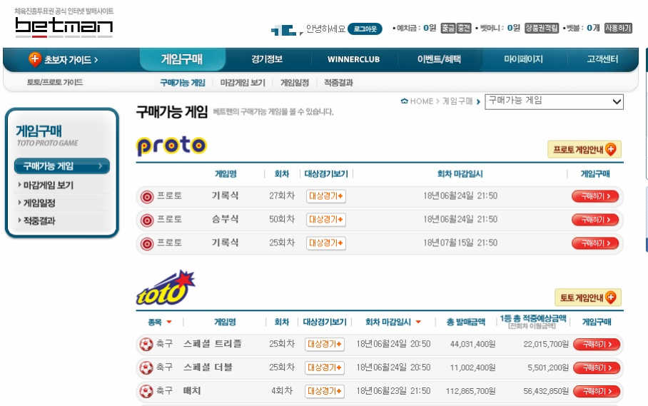Select 적중결과 in left sidebar
Viewport: 648px width, 406px height.
click(39, 221)
